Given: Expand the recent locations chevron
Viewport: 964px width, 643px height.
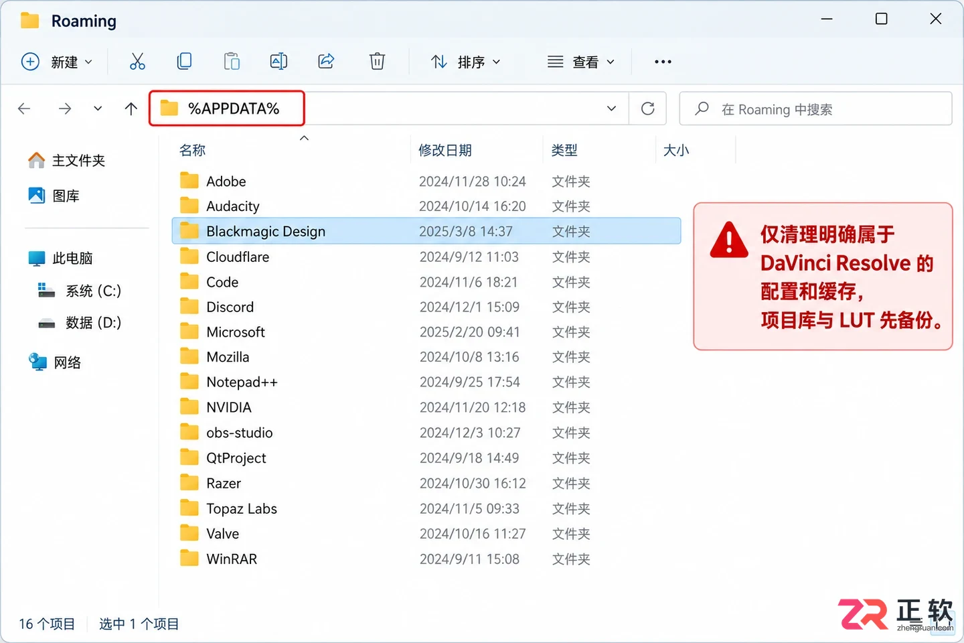Looking at the screenshot, I should click(x=98, y=109).
